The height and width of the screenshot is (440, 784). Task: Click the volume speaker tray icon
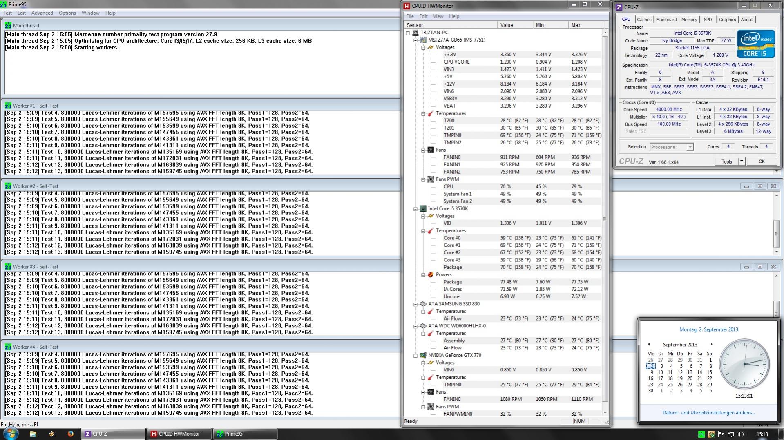click(741, 434)
